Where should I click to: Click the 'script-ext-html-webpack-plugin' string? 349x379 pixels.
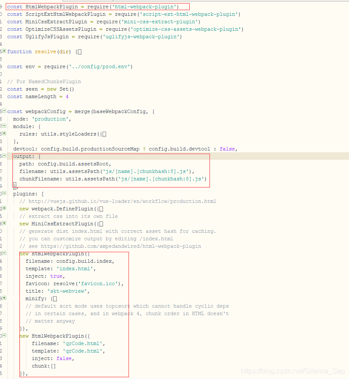point(189,14)
